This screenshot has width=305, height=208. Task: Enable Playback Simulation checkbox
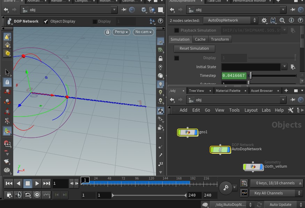(x=177, y=30)
